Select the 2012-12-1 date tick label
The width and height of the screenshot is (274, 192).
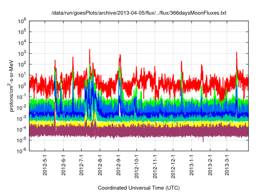click(173, 164)
